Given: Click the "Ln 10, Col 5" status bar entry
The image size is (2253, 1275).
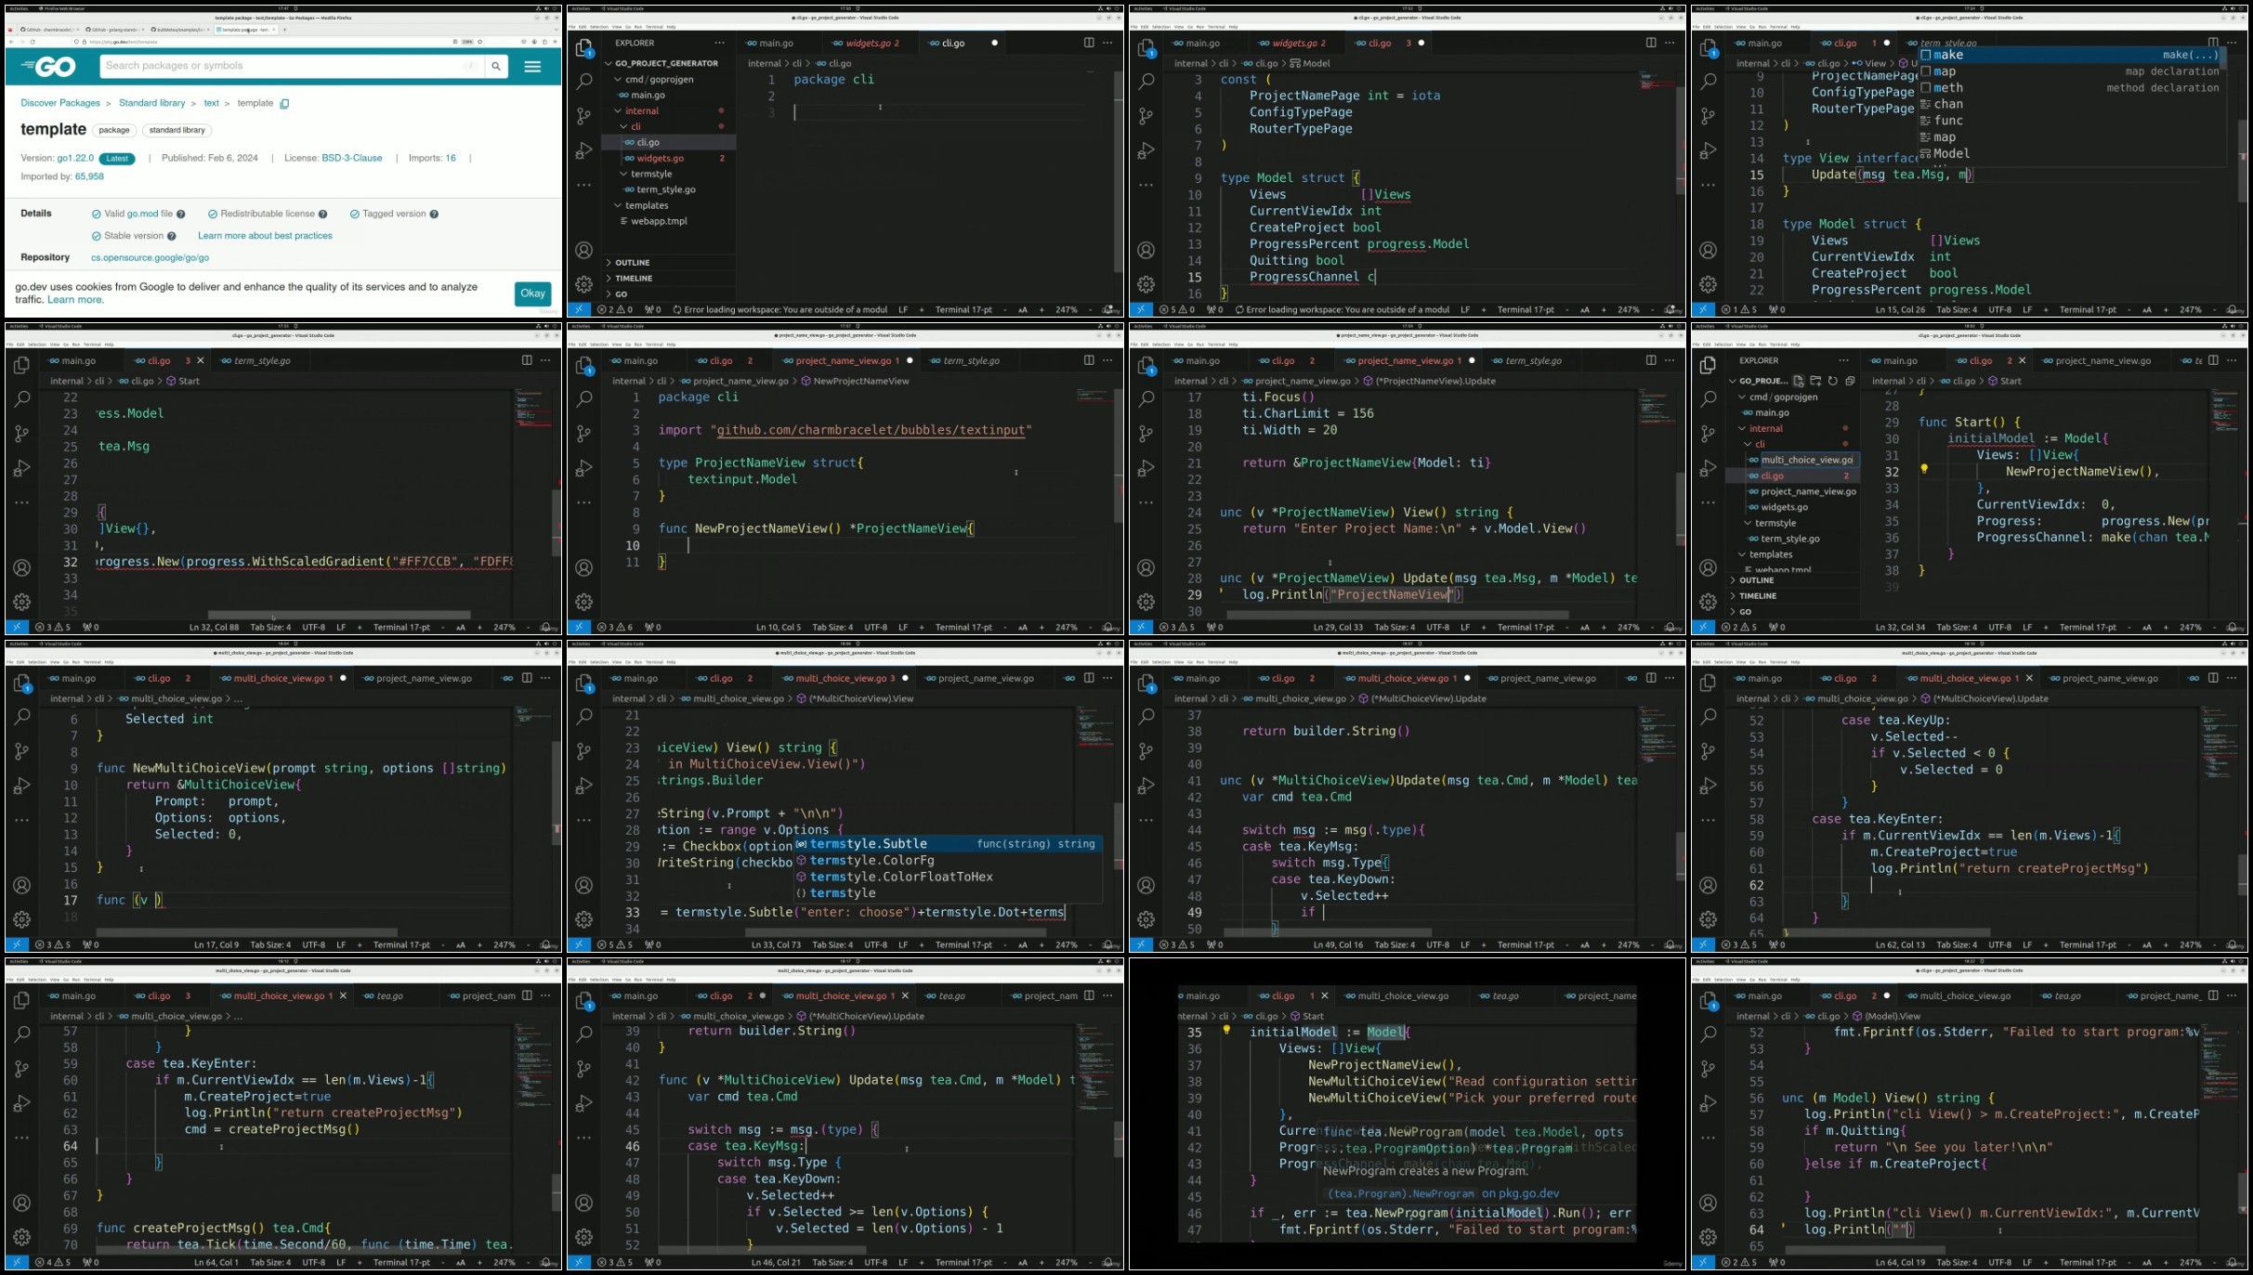Looking at the screenshot, I should click(779, 628).
